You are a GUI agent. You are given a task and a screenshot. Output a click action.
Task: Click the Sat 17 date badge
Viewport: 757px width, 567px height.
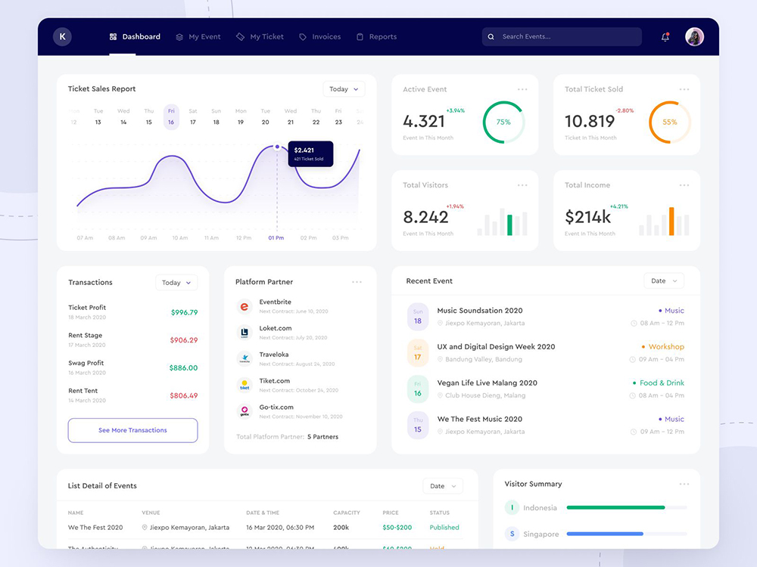[418, 353]
